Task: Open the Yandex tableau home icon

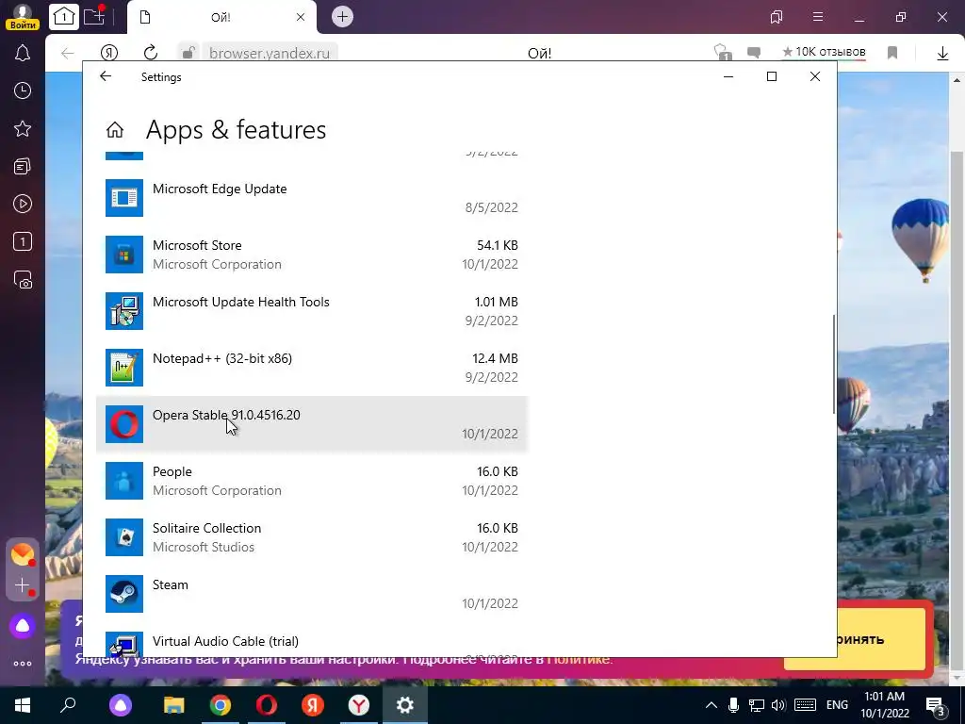Action: click(63, 17)
